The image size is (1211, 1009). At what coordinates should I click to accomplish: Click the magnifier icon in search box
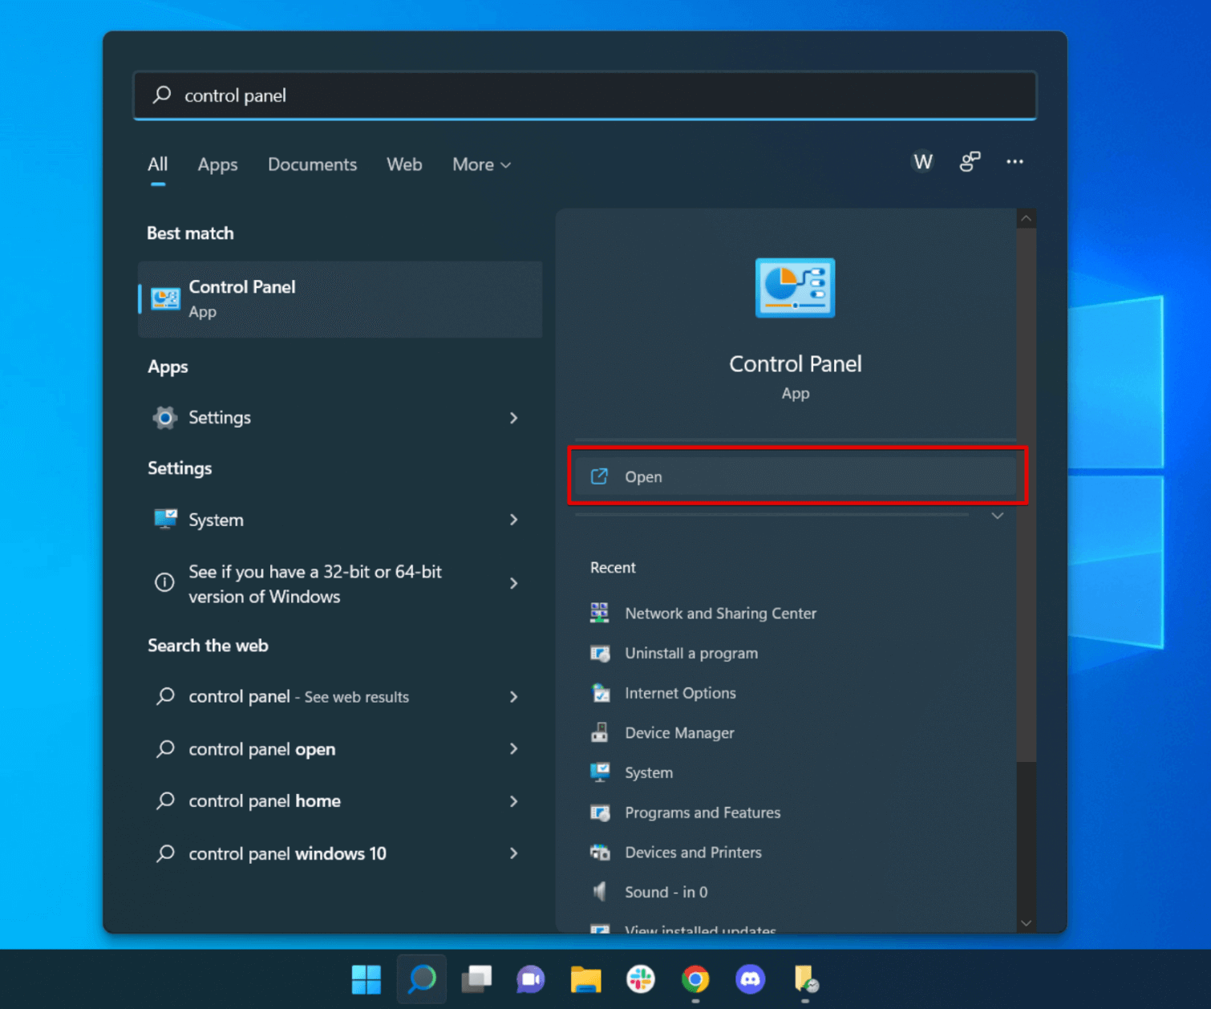coord(162,95)
